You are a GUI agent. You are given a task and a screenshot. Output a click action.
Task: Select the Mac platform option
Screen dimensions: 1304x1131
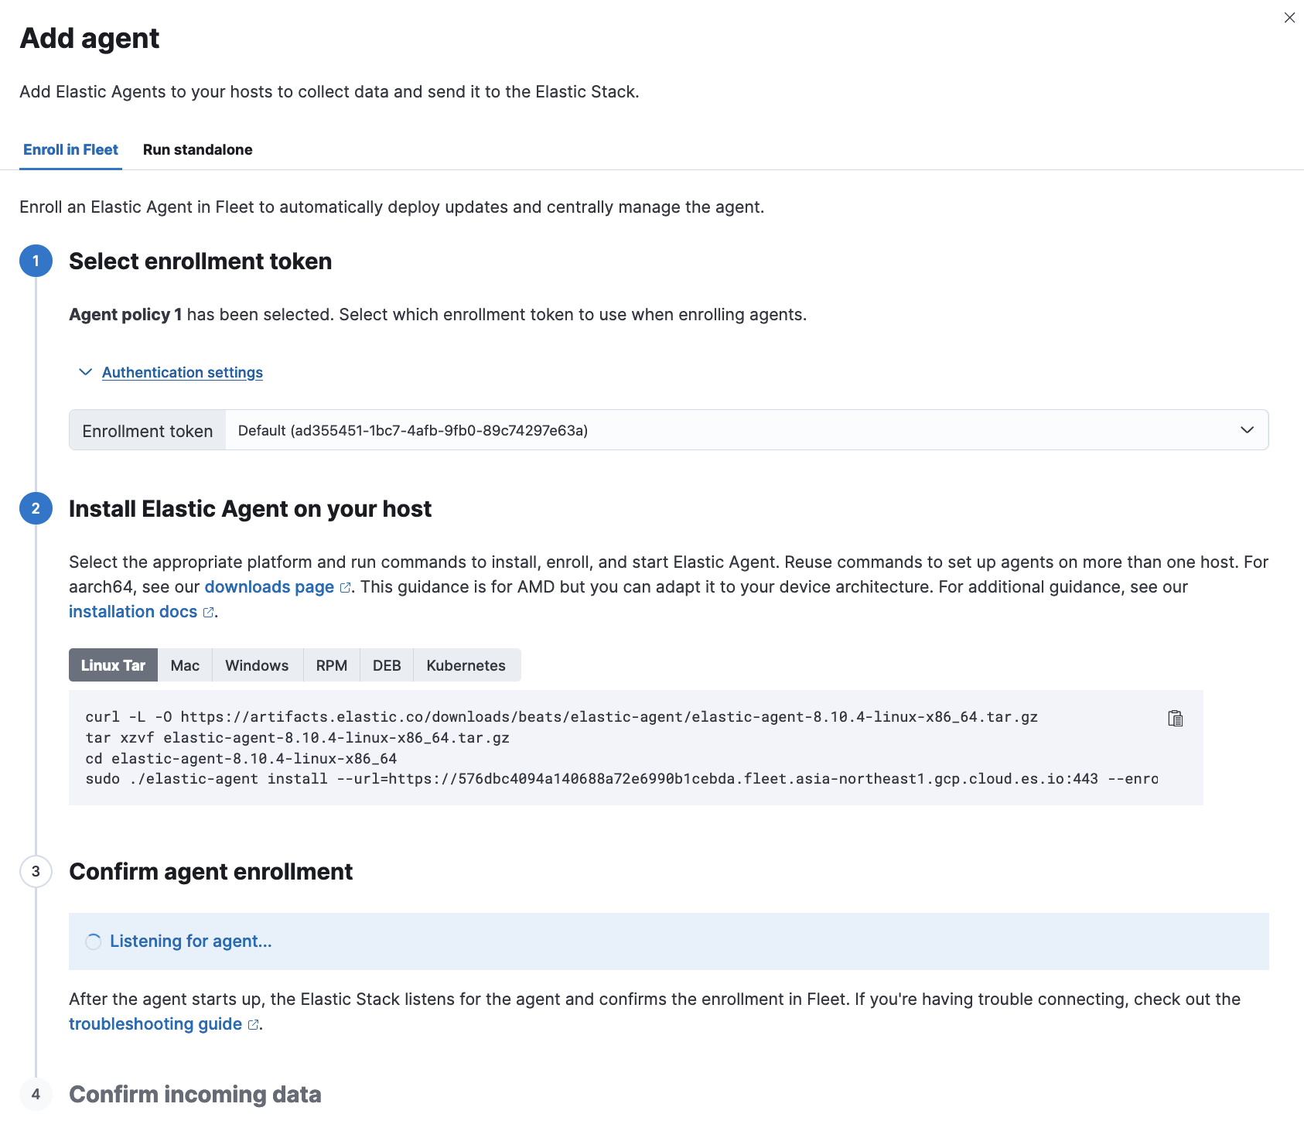[185, 666]
